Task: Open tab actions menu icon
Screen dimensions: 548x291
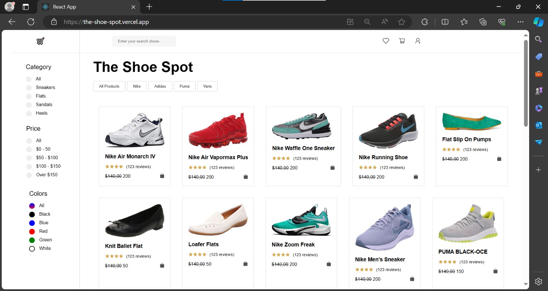Action: (26, 7)
